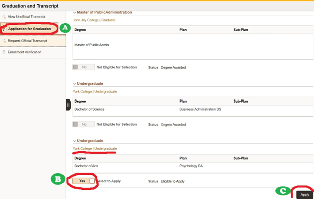Toggle the No switch for Master of Public Admin
314x199 pixels.
[x=84, y=67]
